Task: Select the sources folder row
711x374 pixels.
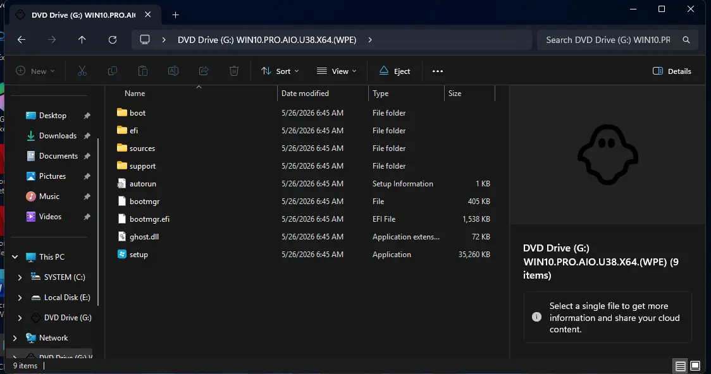Action: click(x=304, y=148)
